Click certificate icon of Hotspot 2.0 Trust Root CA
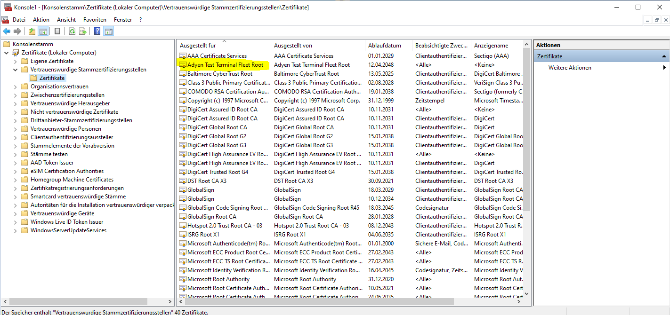 [183, 226]
